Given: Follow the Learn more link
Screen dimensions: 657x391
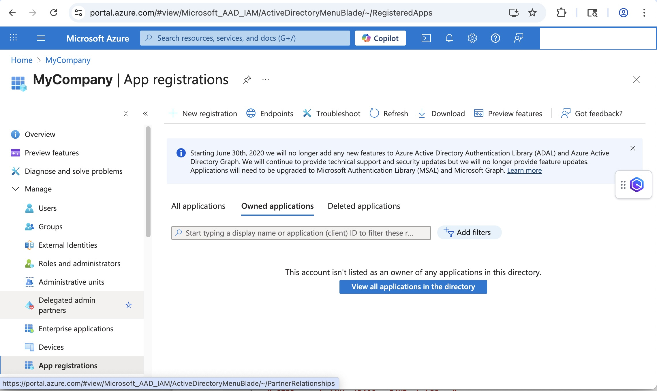Looking at the screenshot, I should point(524,170).
